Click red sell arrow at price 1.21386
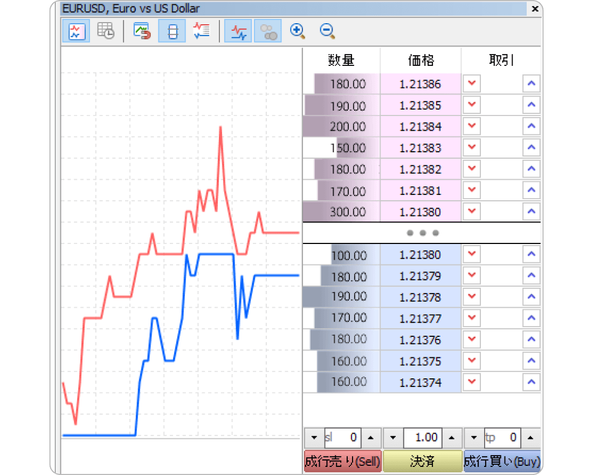 [x=471, y=83]
